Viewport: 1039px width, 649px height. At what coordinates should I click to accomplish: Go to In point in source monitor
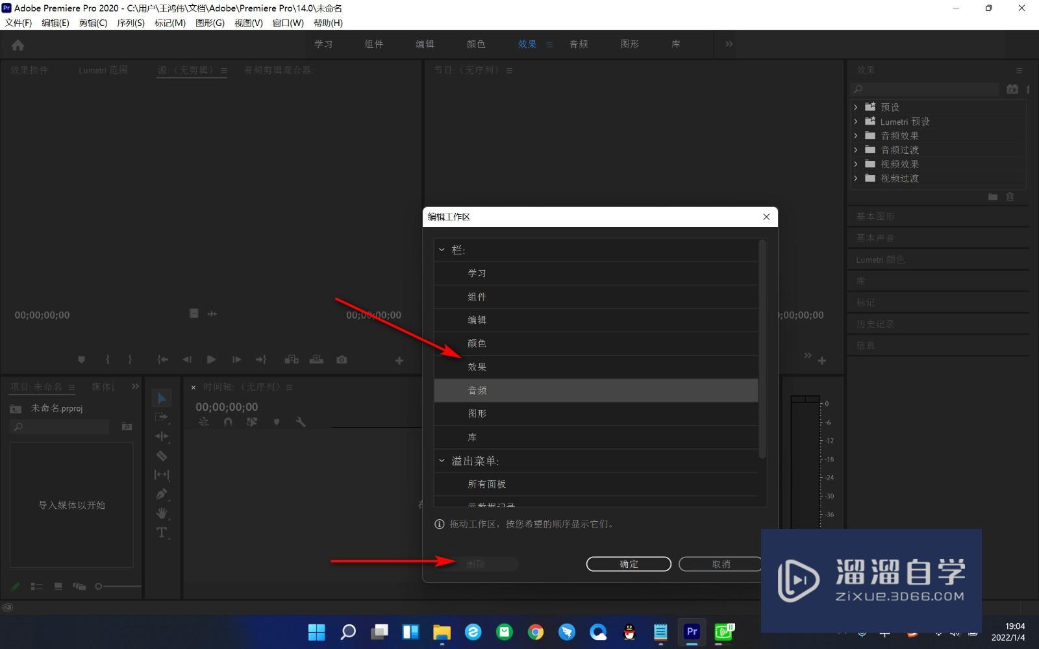tap(162, 360)
